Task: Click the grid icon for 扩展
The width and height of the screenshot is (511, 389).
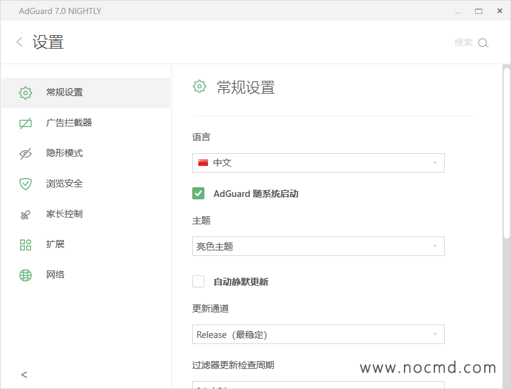Action: [26, 245]
